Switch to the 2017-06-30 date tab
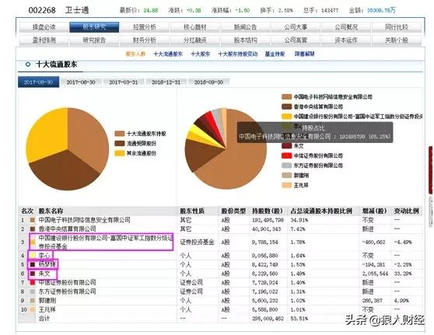 [81, 82]
